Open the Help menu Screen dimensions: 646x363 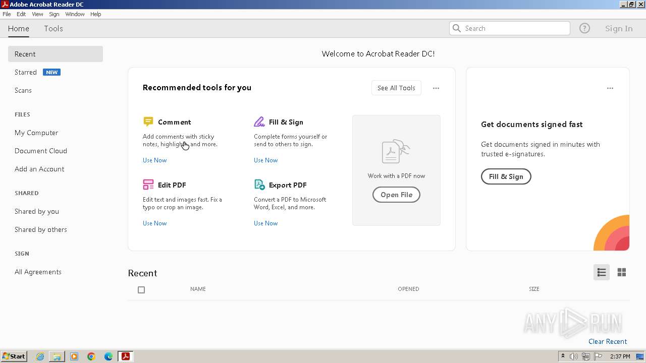[96, 14]
